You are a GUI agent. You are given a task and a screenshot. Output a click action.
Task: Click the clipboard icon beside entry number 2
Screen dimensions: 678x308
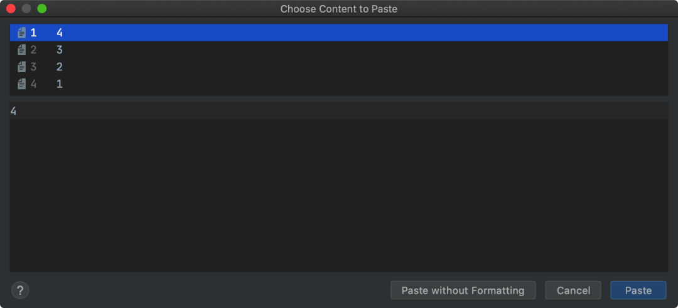(x=22, y=50)
